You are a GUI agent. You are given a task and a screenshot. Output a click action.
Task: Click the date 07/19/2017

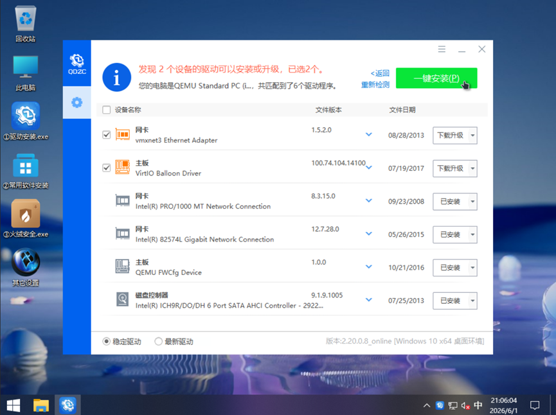[x=406, y=168]
